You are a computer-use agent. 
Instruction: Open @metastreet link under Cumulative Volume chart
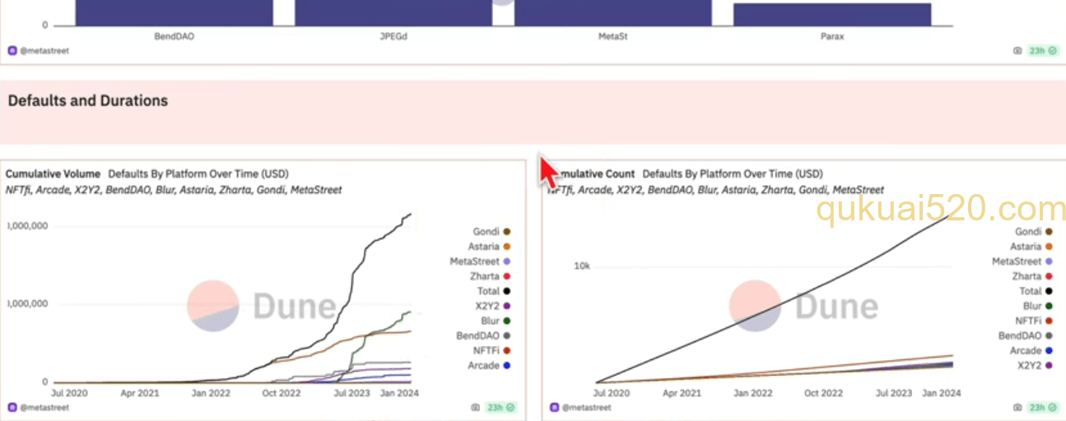tap(44, 407)
